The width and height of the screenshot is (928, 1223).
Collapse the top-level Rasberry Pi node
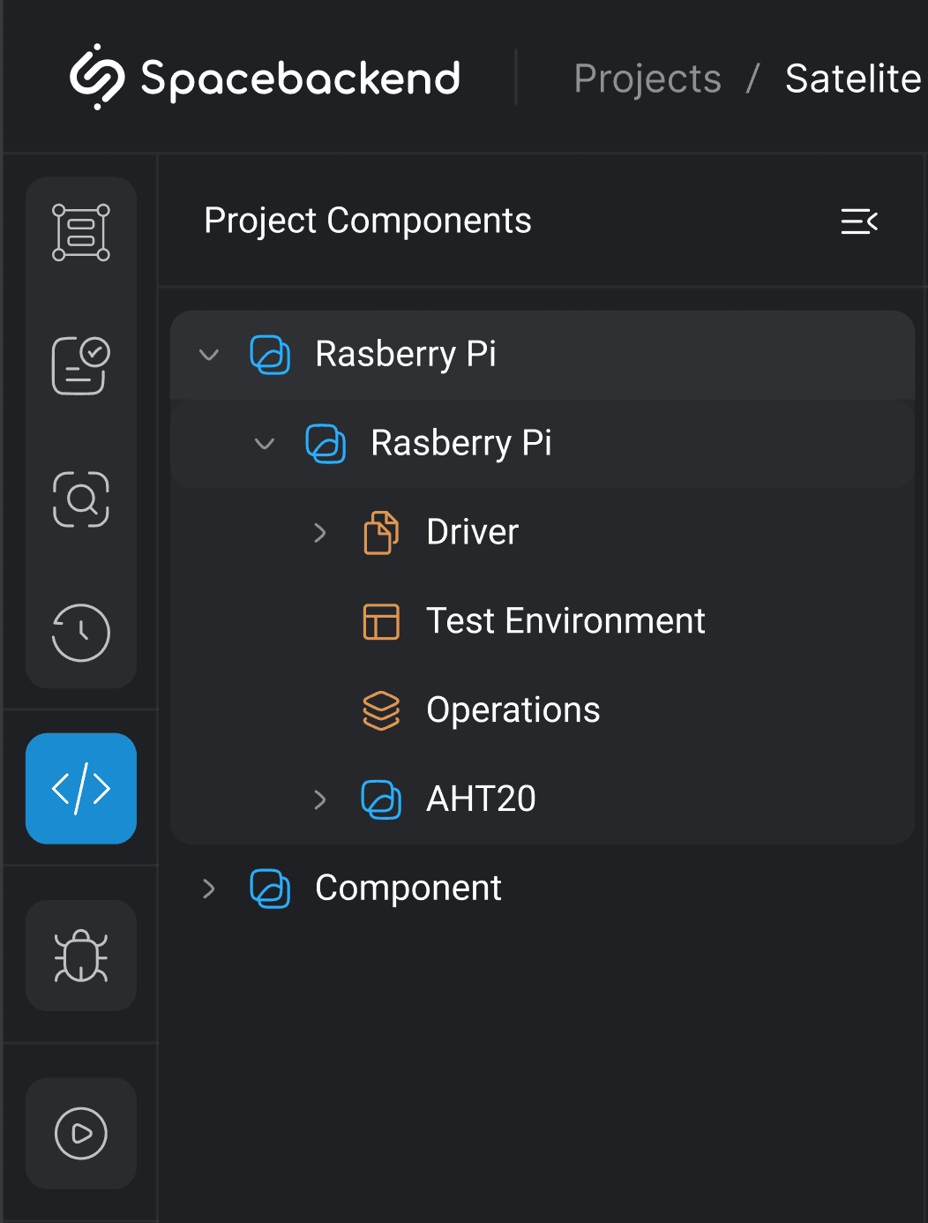click(209, 355)
